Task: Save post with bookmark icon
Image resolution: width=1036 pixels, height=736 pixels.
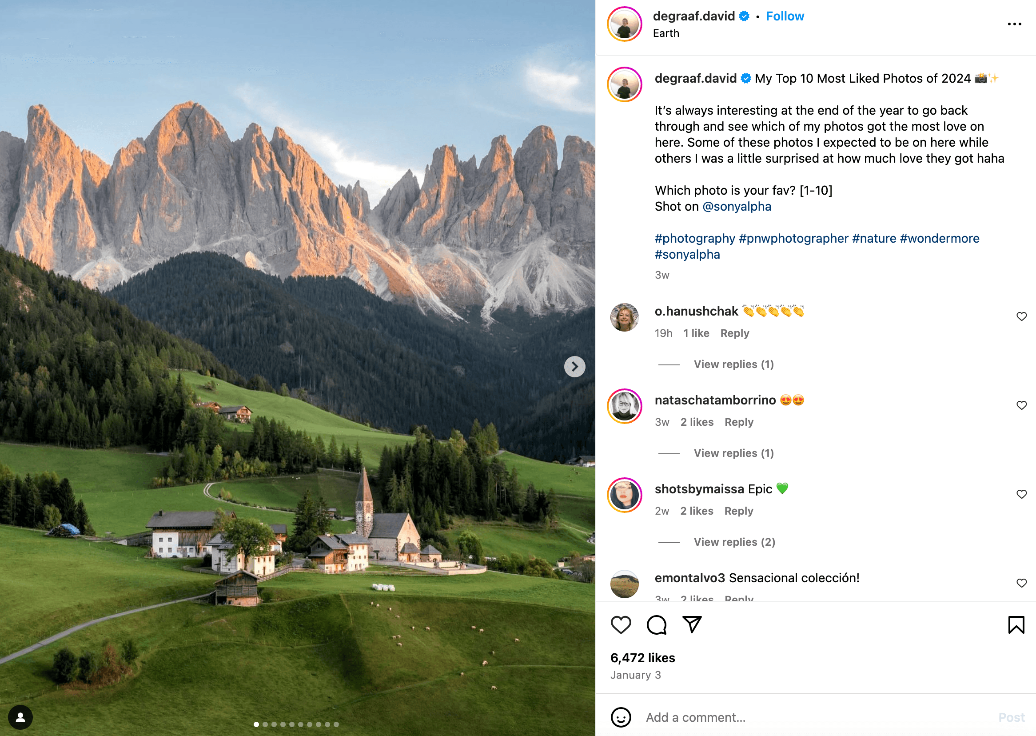Action: click(1016, 625)
